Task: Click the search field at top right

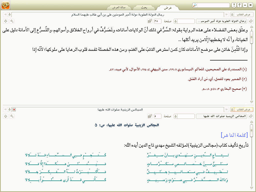Action: pos(213,5)
